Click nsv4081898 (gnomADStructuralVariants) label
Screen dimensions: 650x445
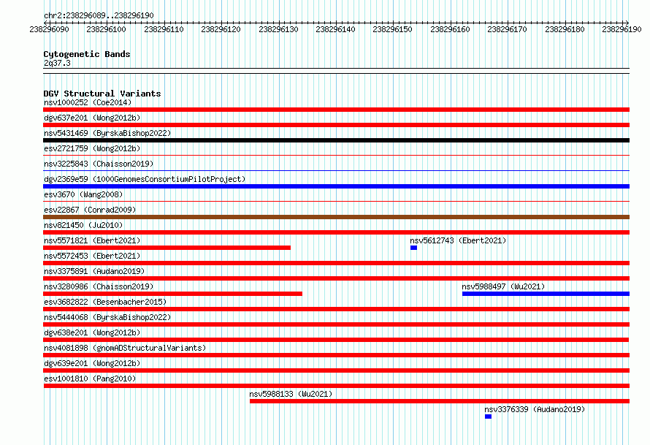(125, 348)
